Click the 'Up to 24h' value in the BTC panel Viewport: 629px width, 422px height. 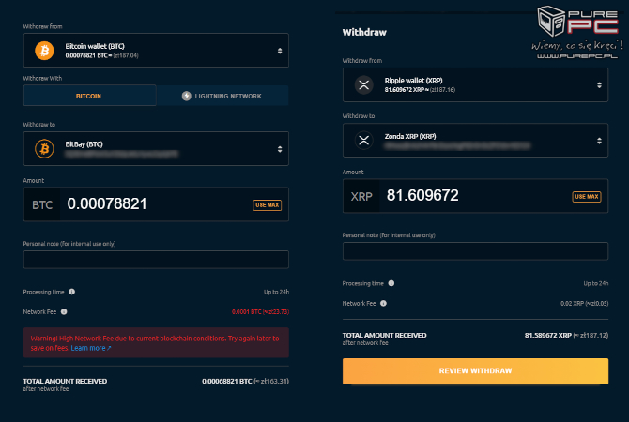[276, 292]
